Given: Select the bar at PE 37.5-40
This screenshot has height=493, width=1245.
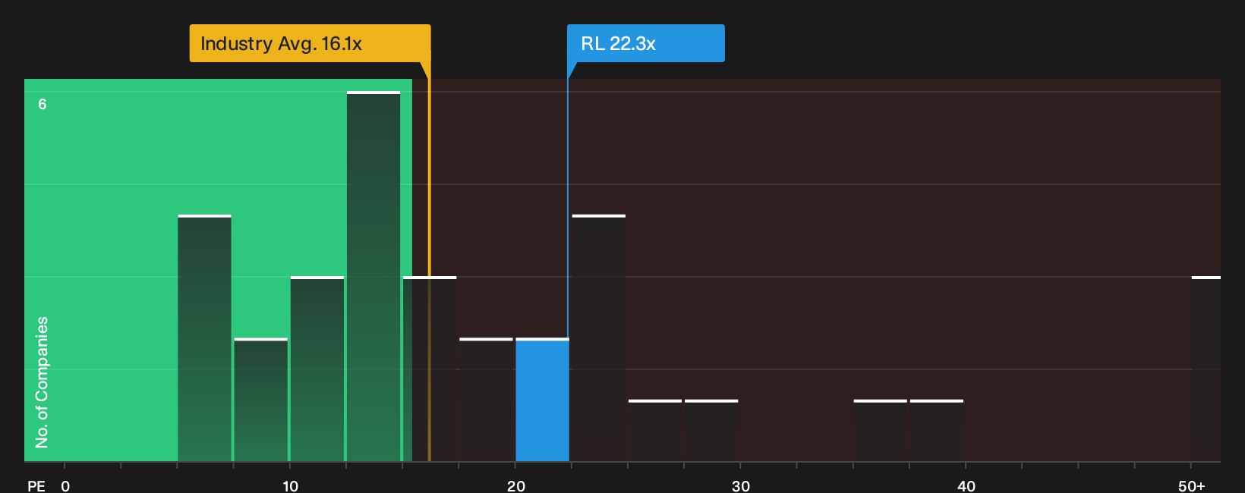Looking at the screenshot, I should [937, 430].
